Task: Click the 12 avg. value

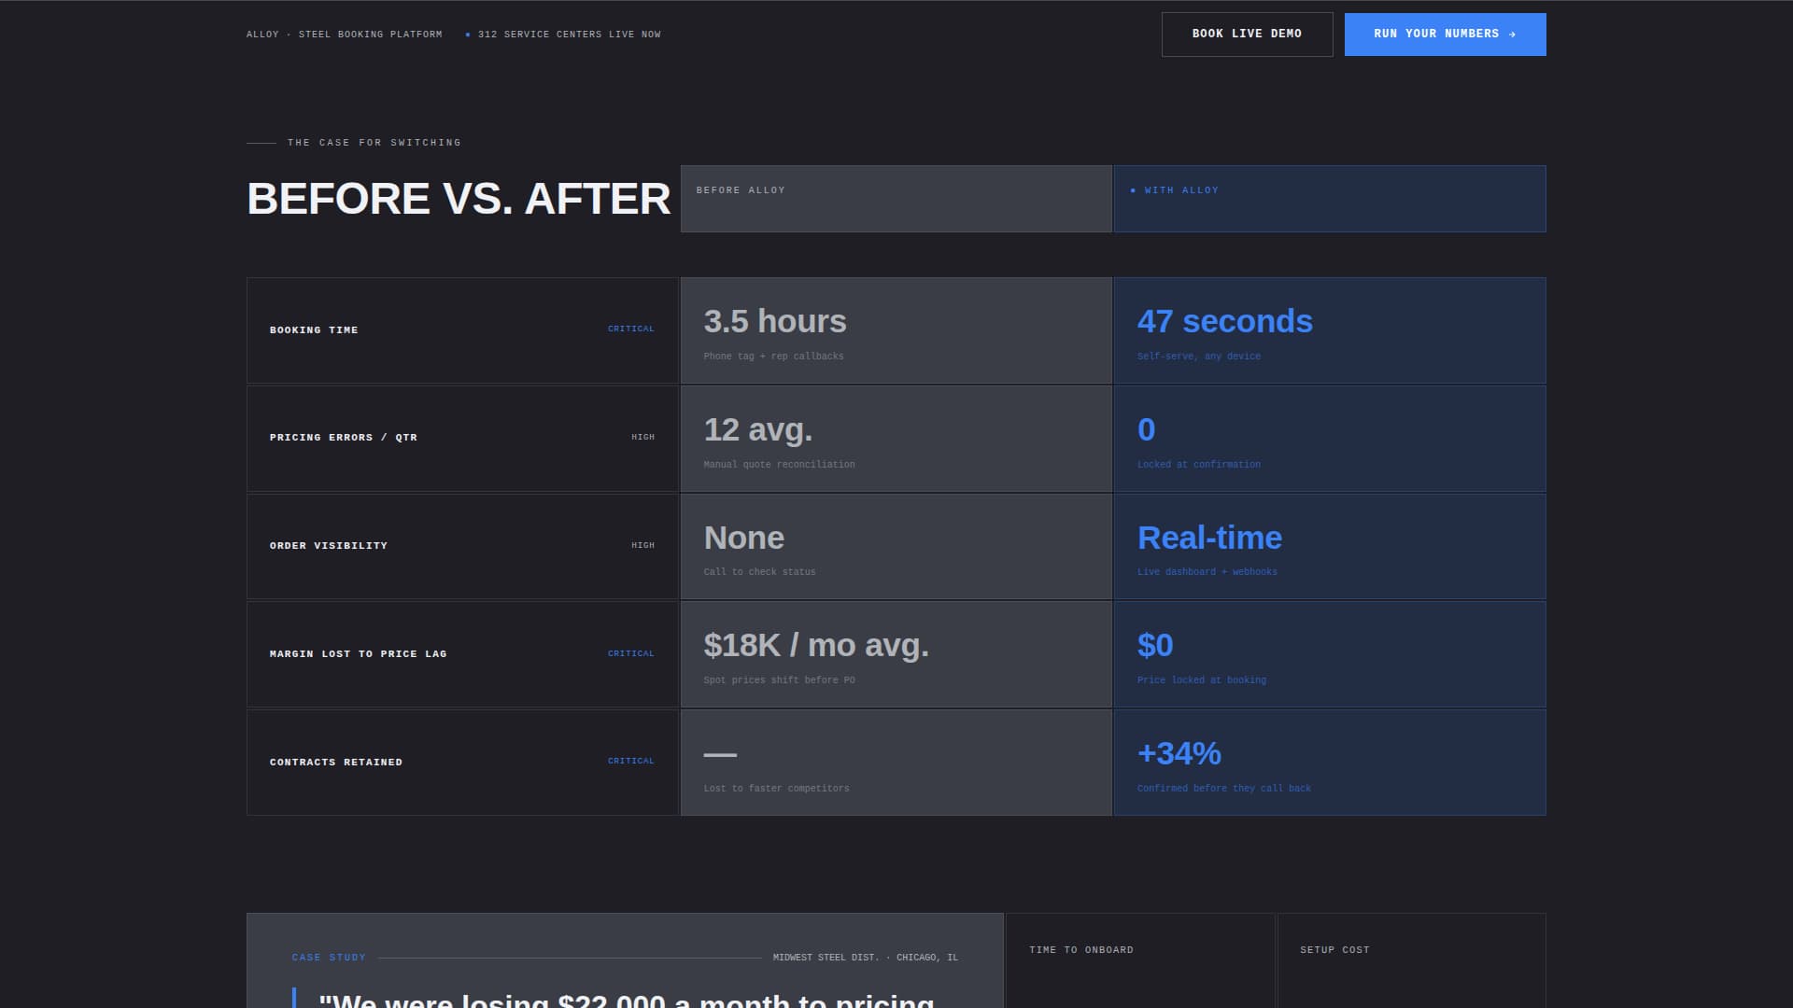Action: pyautogui.click(x=758, y=429)
